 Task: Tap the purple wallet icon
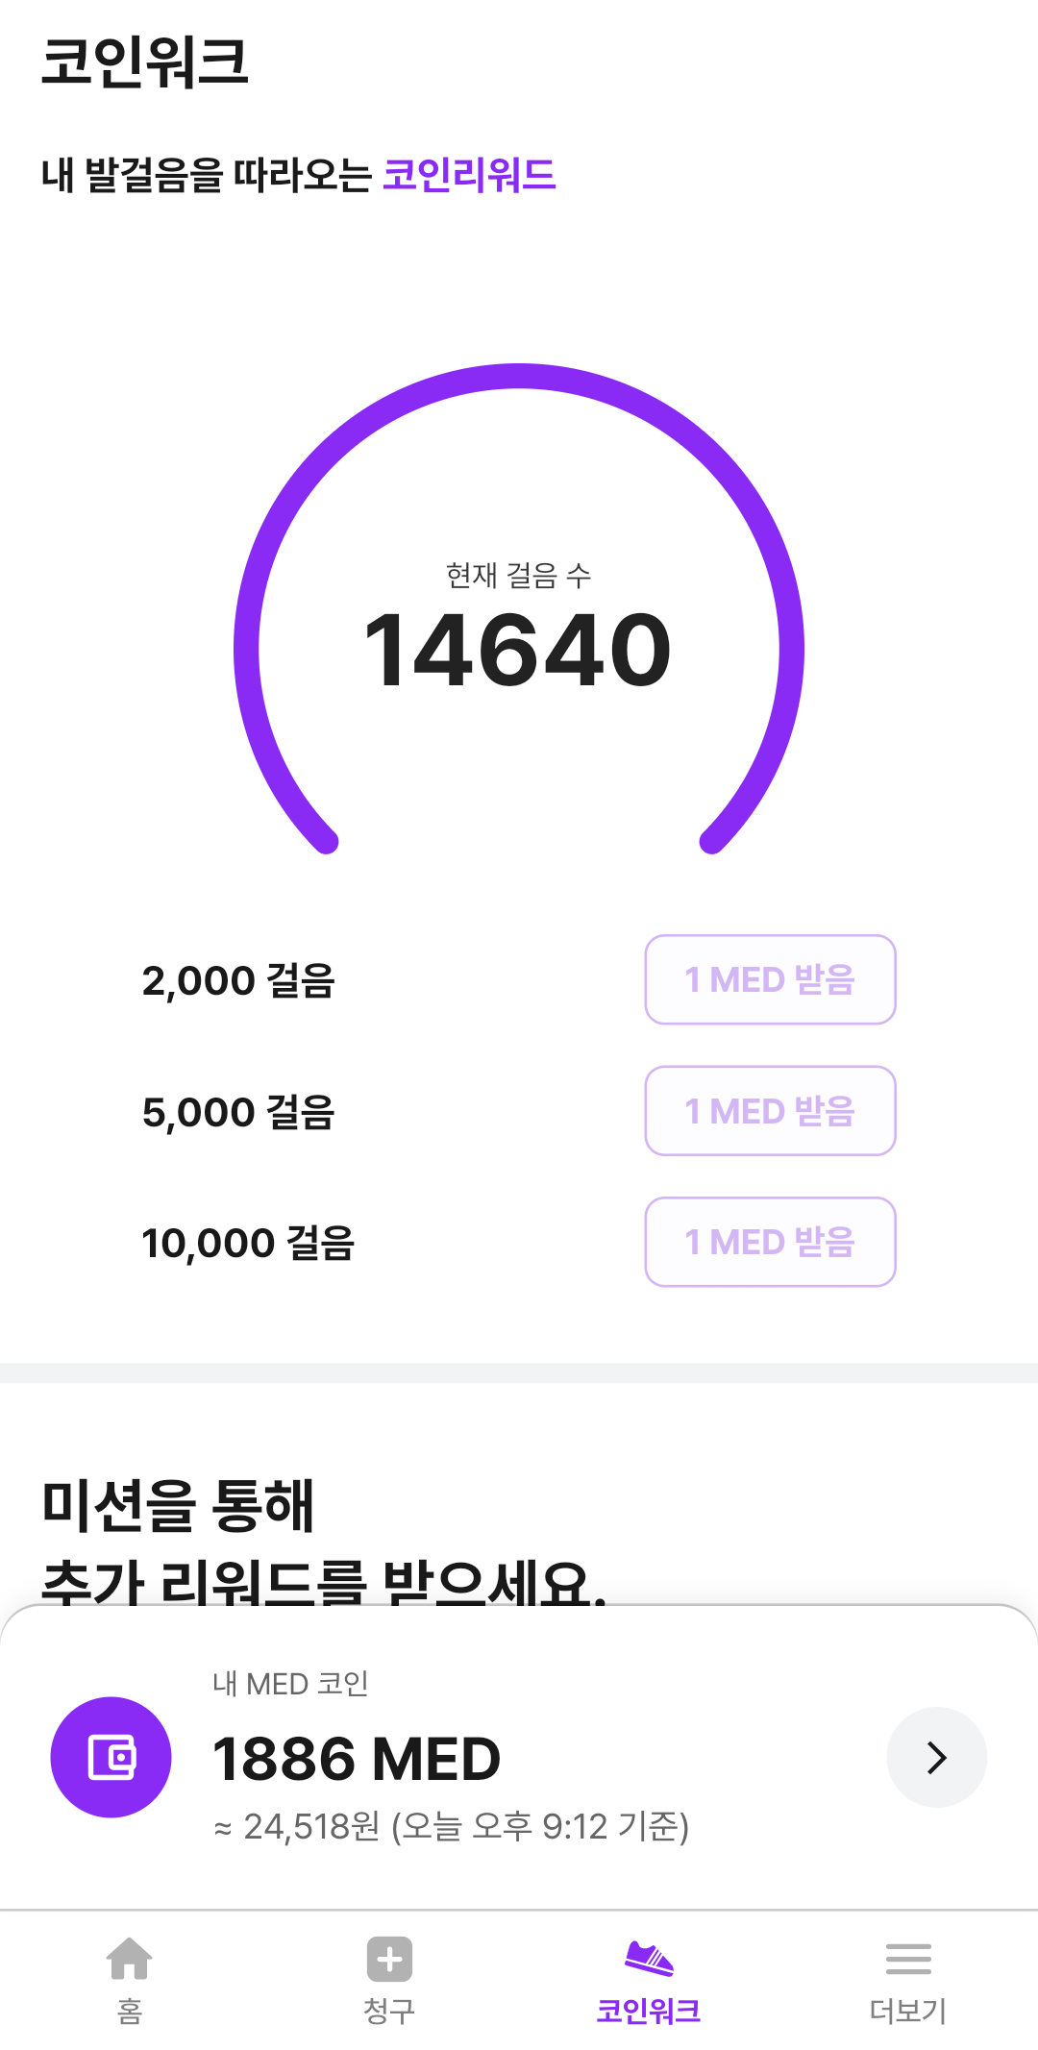coord(111,1757)
